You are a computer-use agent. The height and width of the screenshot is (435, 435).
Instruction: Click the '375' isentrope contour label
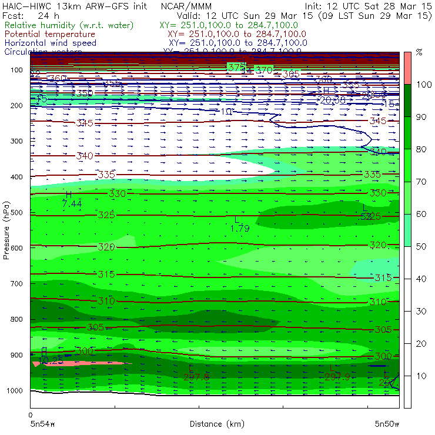click(236, 68)
